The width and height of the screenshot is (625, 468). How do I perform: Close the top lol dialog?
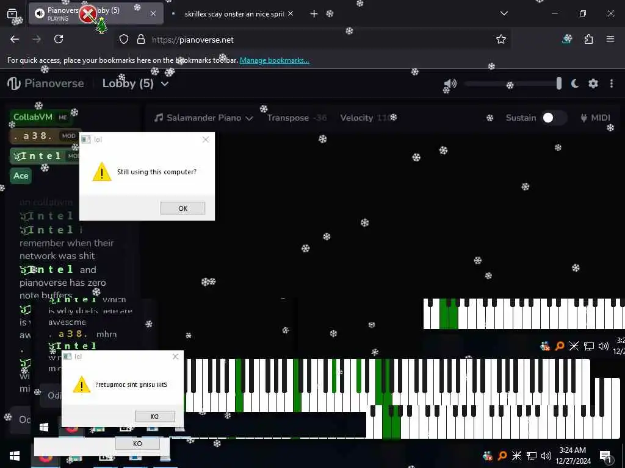click(206, 140)
